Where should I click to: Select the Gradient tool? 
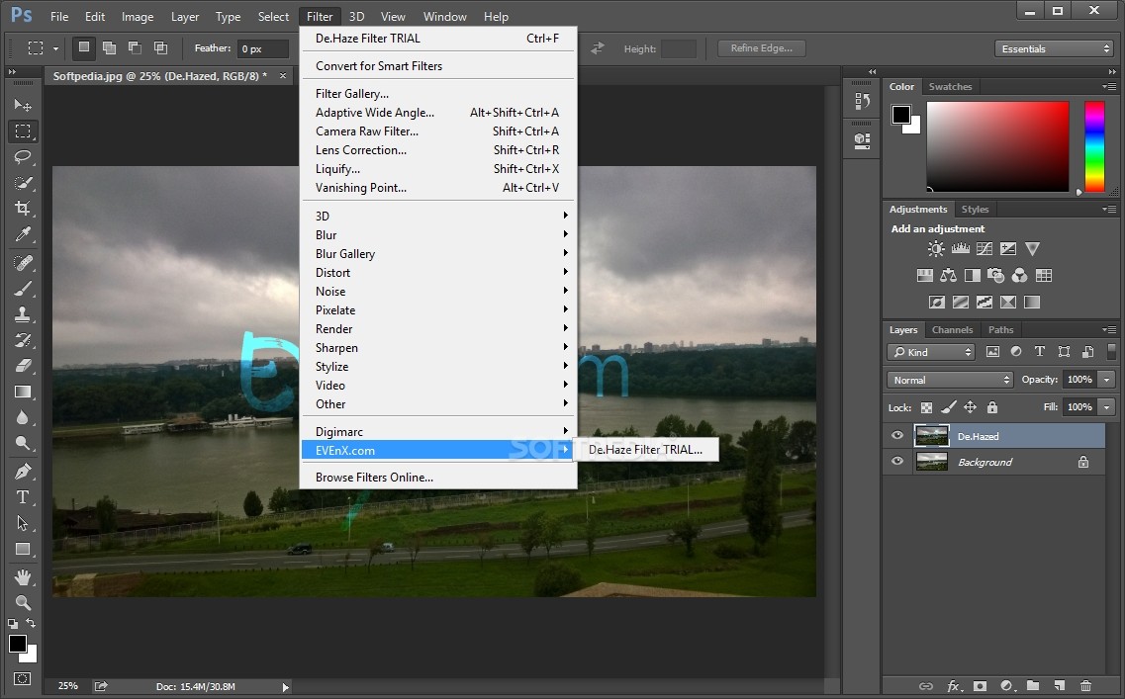pyautogui.click(x=23, y=393)
